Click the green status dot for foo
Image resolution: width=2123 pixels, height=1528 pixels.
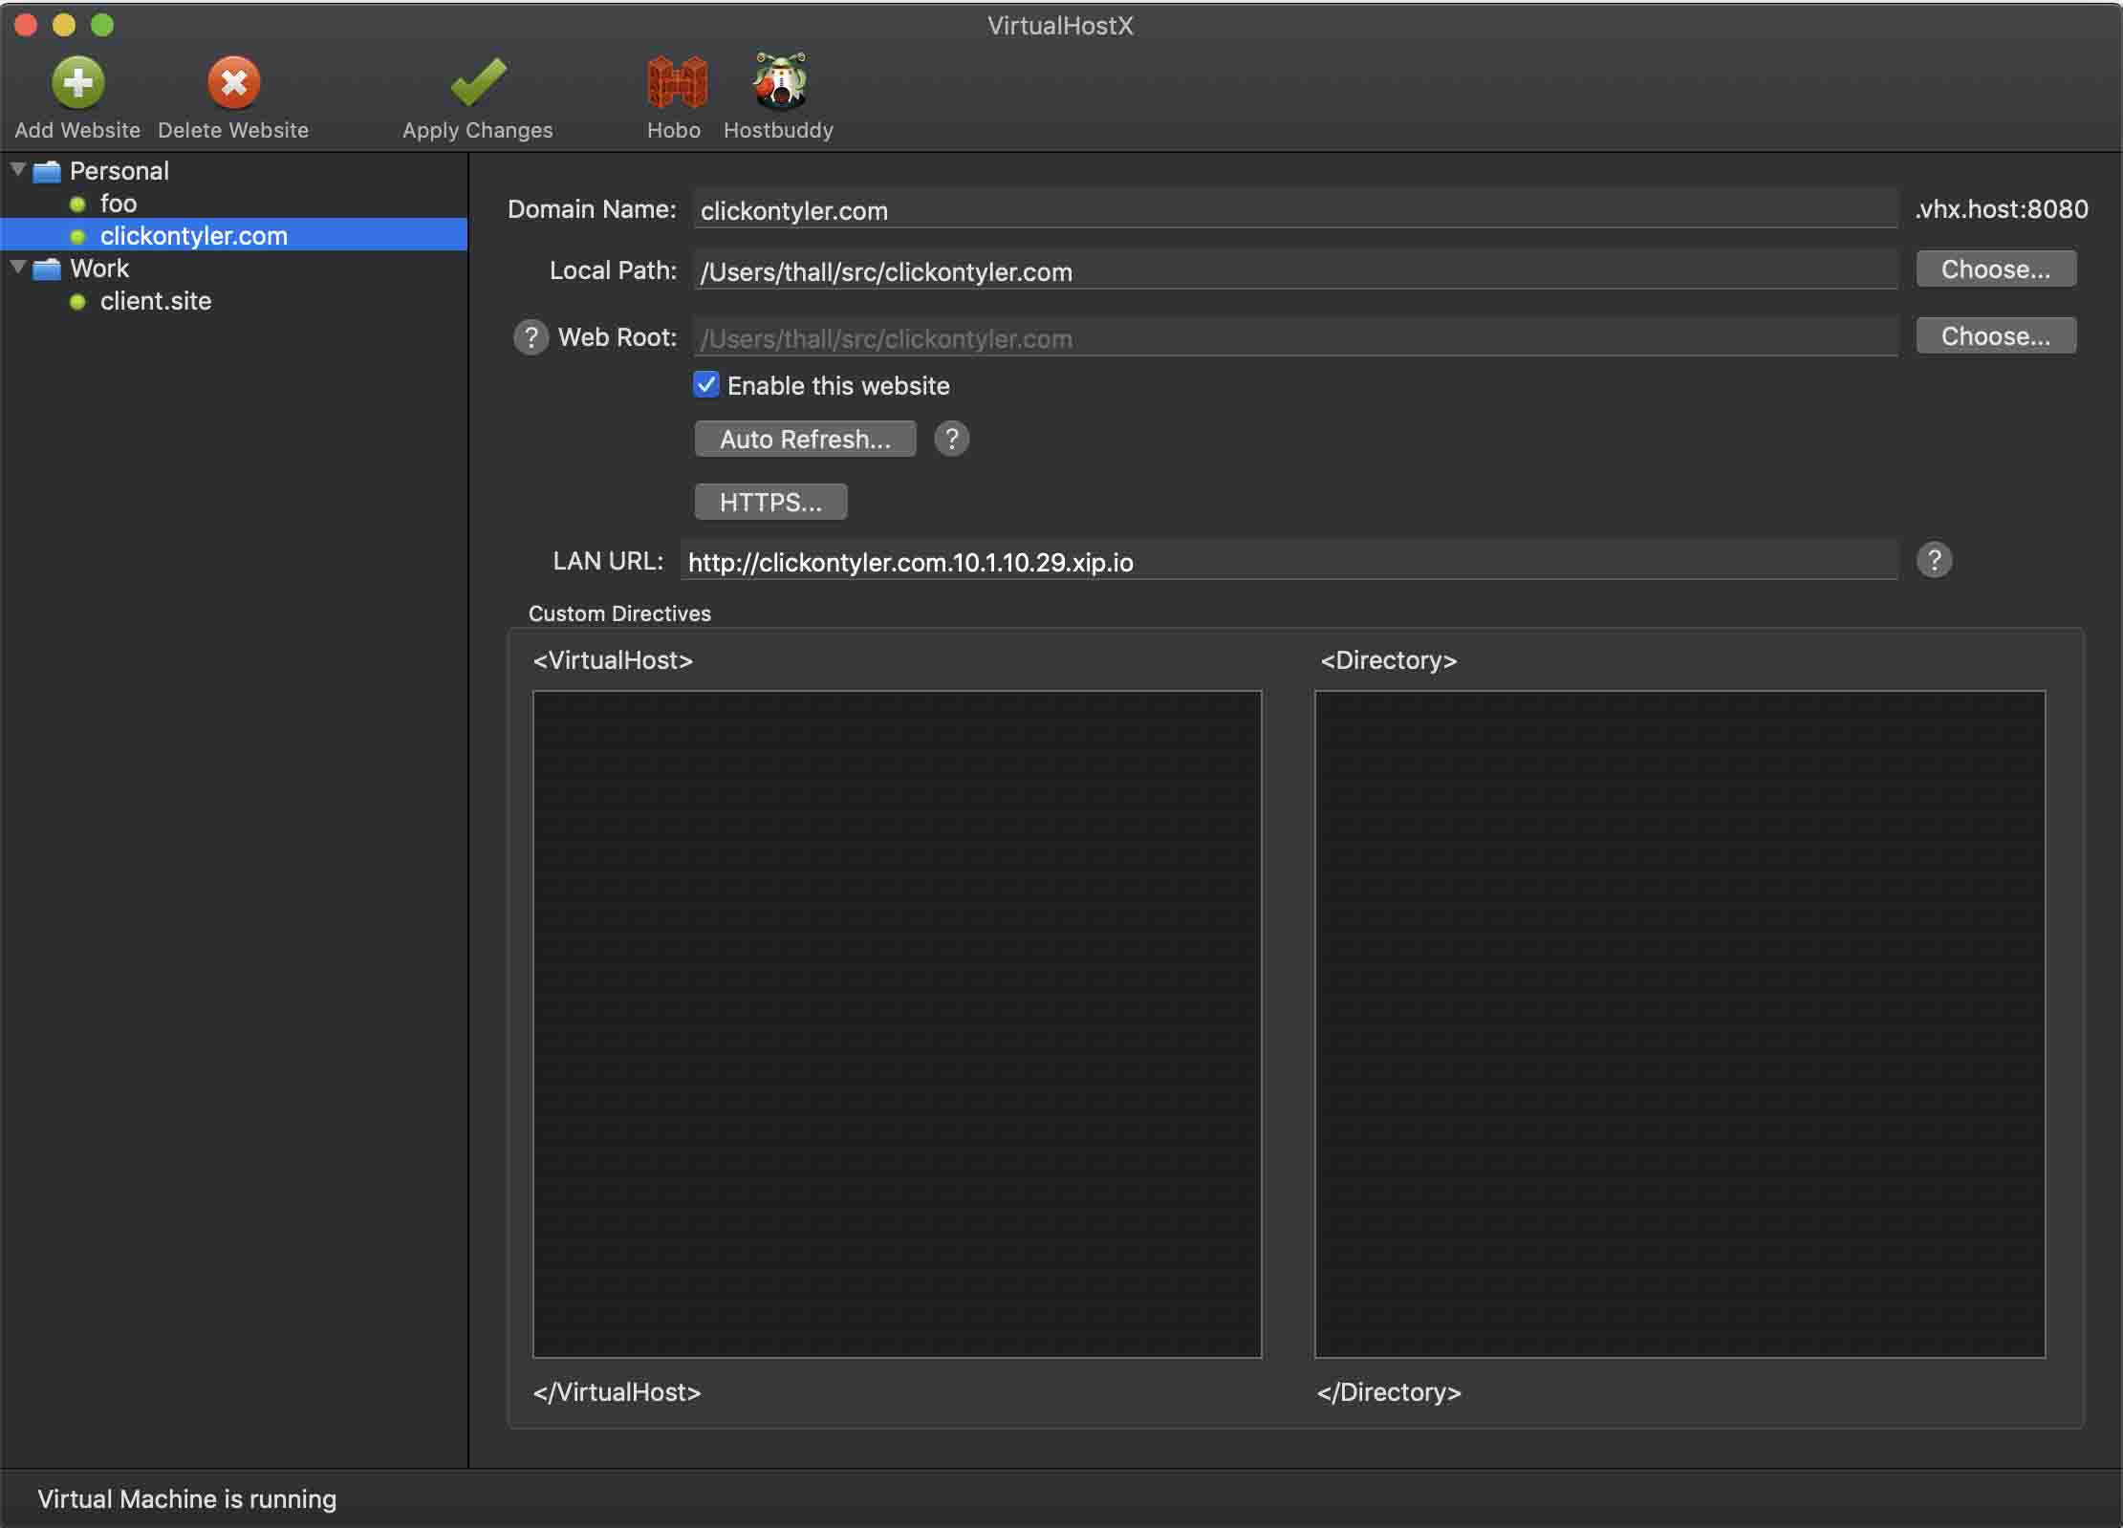click(78, 204)
